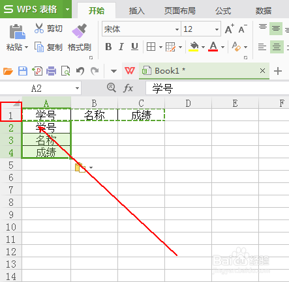This screenshot has height=282, width=289.
Task: Apply red font color A
Action: 213,46
